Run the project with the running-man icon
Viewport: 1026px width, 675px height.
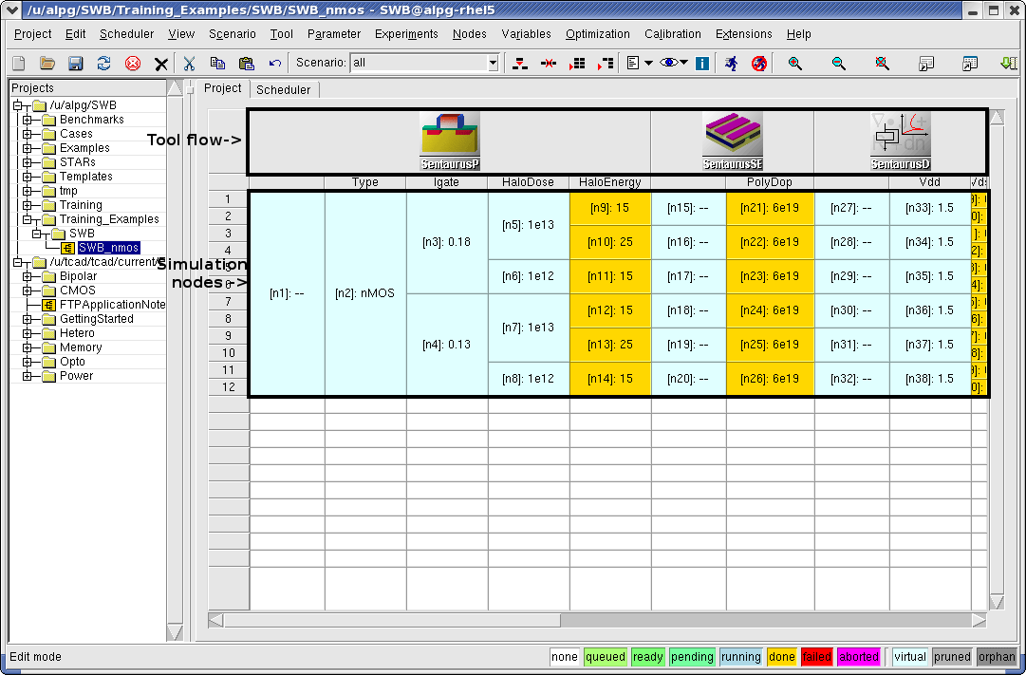click(731, 63)
